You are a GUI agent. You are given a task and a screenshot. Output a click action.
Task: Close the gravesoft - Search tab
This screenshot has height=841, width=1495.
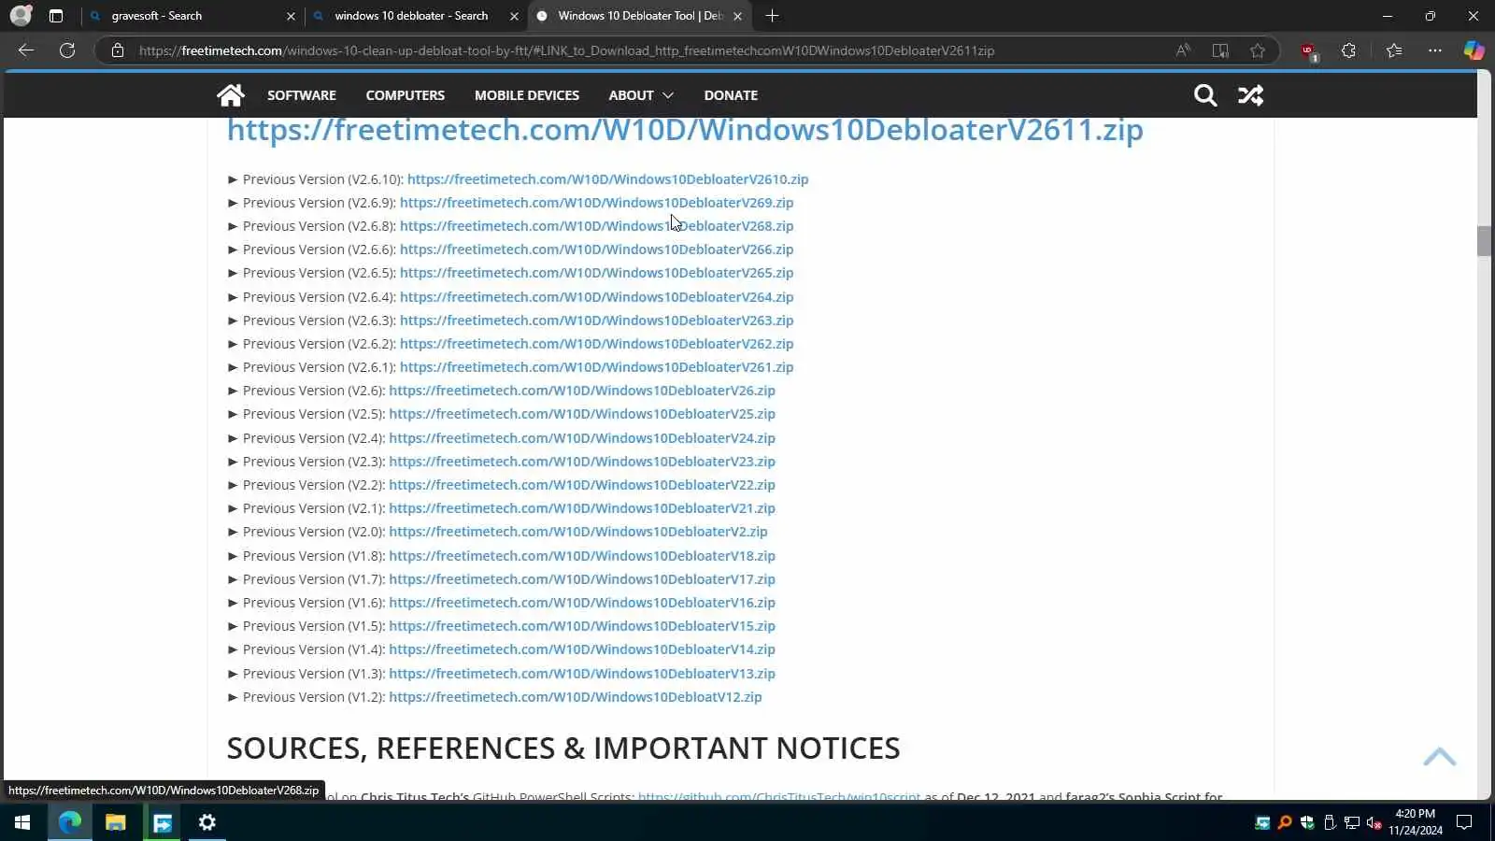tap(291, 16)
